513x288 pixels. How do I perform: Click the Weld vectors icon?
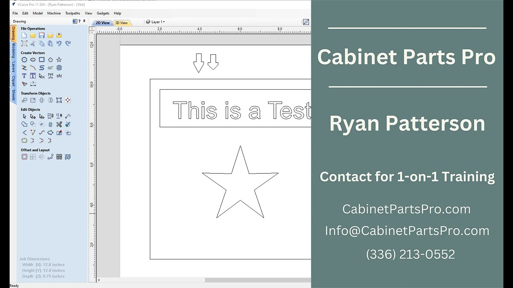24,124
